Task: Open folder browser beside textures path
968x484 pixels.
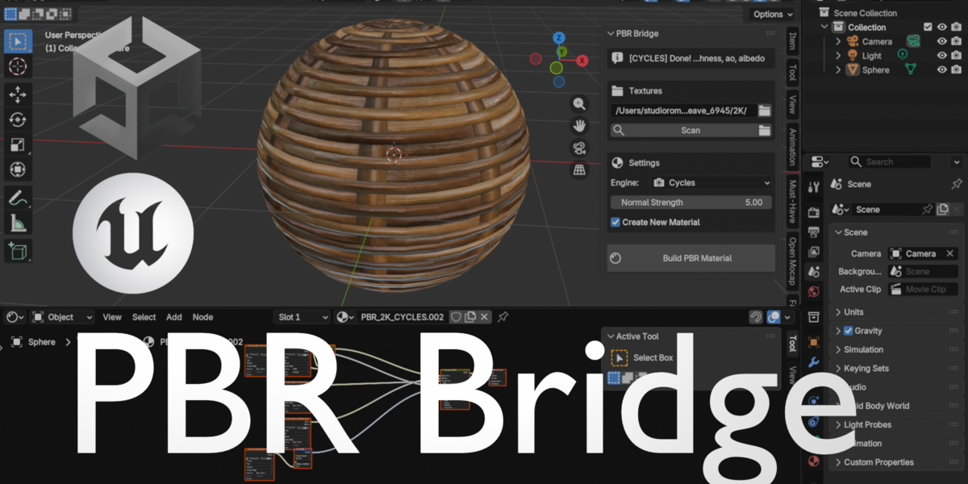Action: pyautogui.click(x=765, y=111)
